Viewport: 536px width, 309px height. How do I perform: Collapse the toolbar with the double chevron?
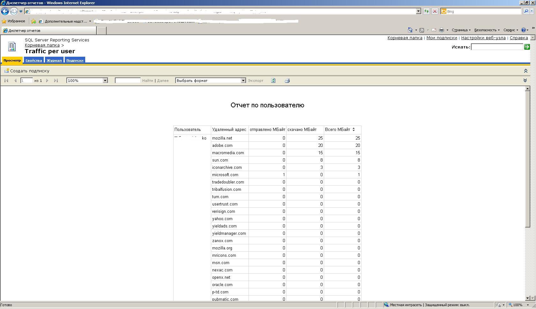click(x=525, y=80)
